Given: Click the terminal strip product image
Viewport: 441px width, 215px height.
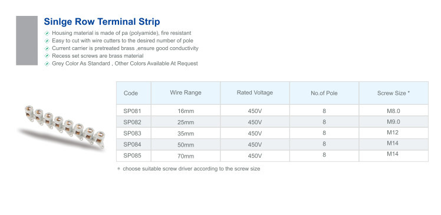Looking at the screenshot, I should coord(61,128).
